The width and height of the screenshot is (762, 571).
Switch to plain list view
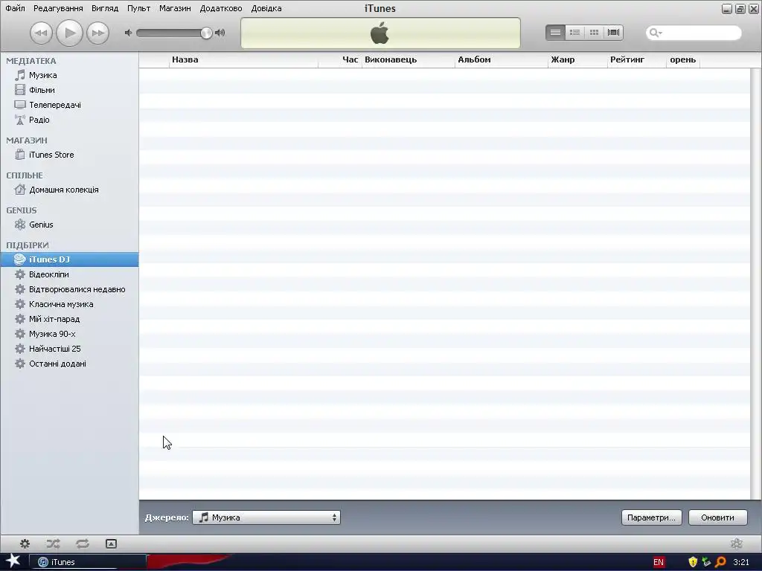point(555,33)
